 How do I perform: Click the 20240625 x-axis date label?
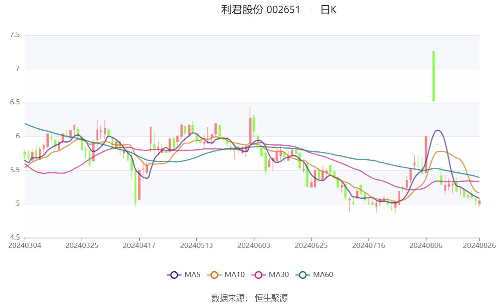(x=311, y=245)
